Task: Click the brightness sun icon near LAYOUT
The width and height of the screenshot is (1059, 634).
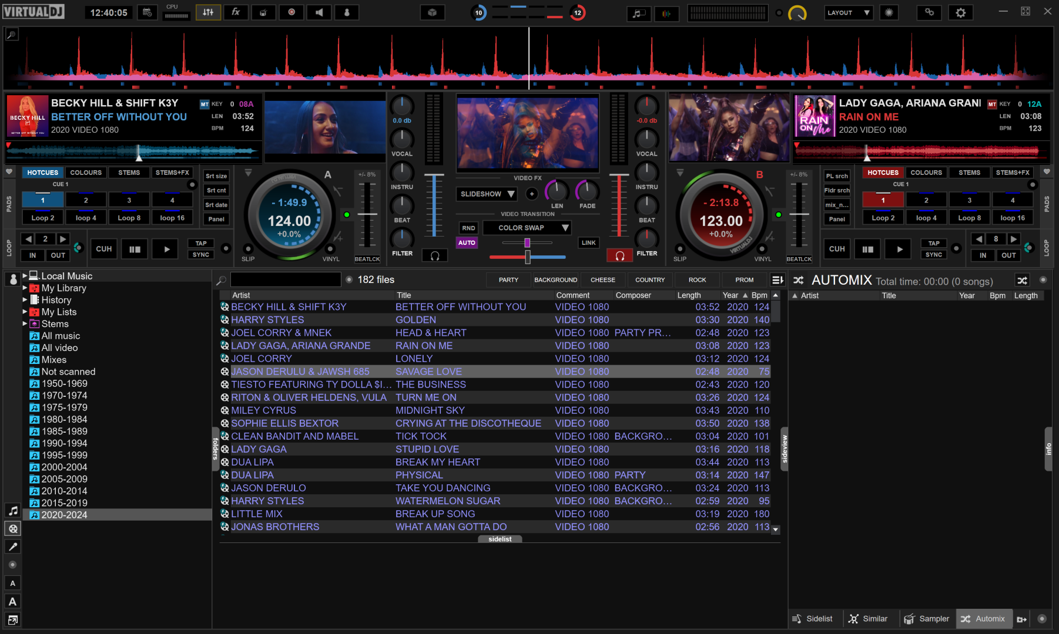Action: [x=889, y=12]
